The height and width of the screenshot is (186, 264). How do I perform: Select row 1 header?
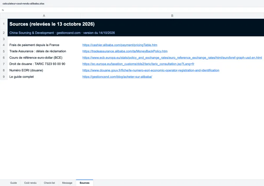point(4,24)
